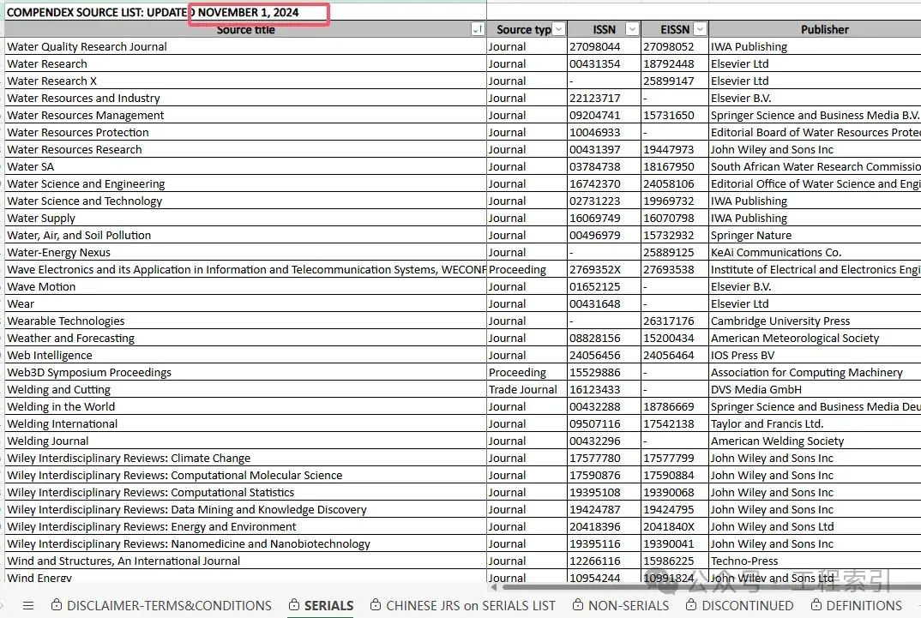921x618 pixels.
Task: Click the Wave Electronics and its Application cell
Action: point(245,269)
